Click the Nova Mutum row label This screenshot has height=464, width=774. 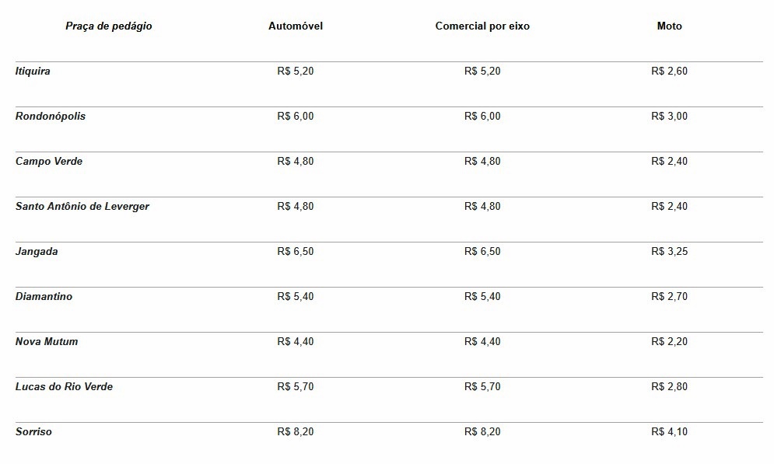point(47,342)
